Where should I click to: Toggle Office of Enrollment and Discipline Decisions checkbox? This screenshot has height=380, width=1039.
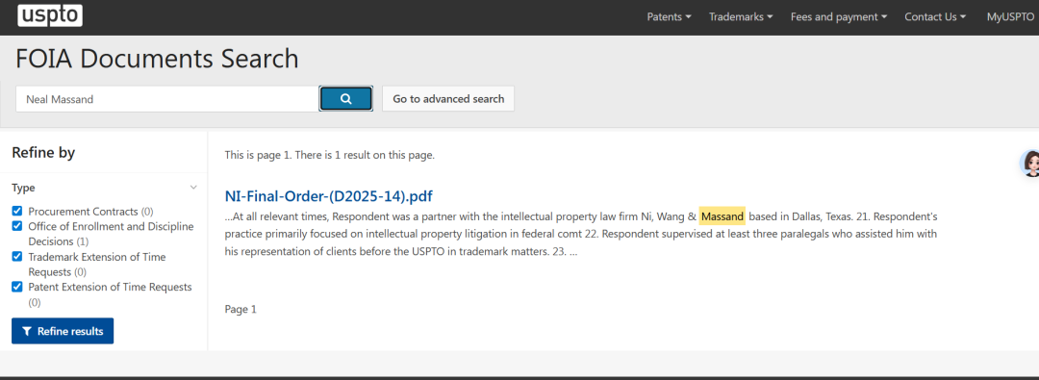click(x=17, y=226)
